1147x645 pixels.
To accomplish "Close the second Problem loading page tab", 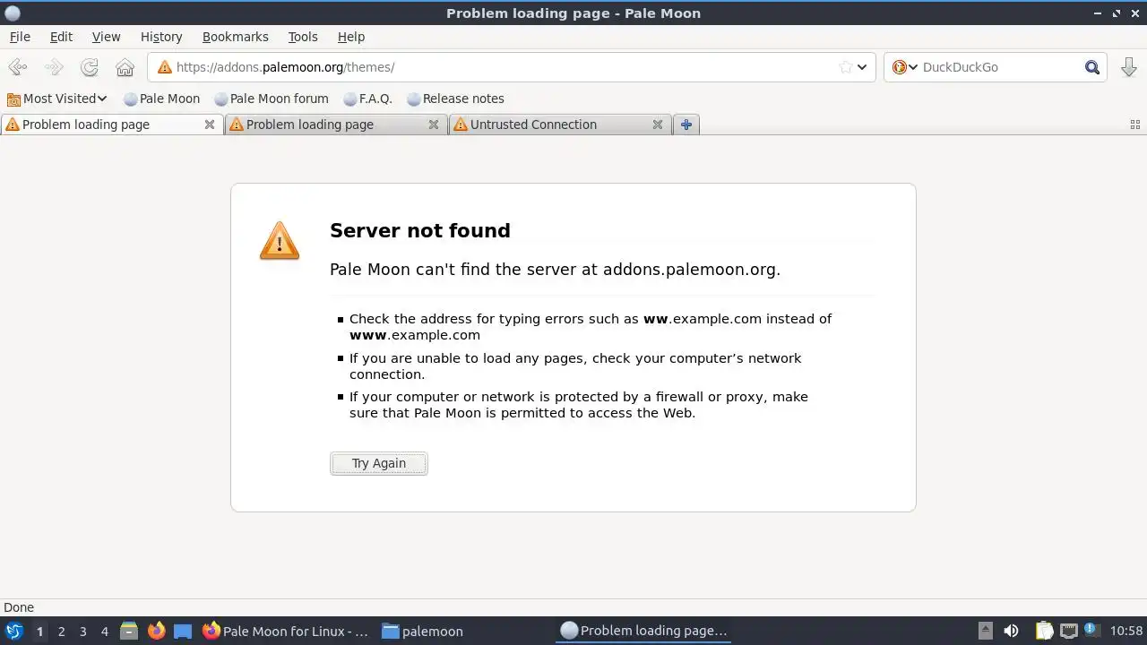I will click(434, 125).
